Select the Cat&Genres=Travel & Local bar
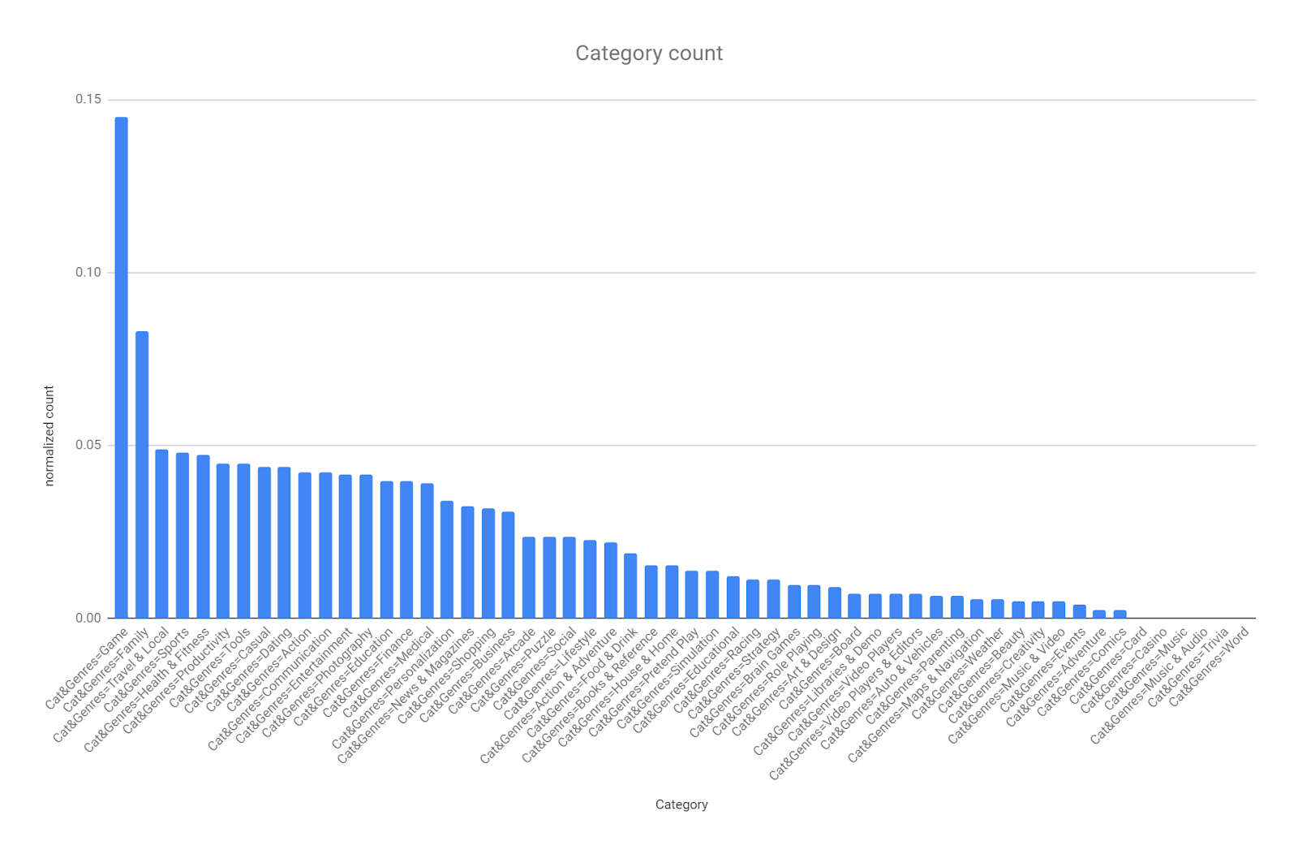The image size is (1298, 854). pyautogui.click(x=162, y=533)
